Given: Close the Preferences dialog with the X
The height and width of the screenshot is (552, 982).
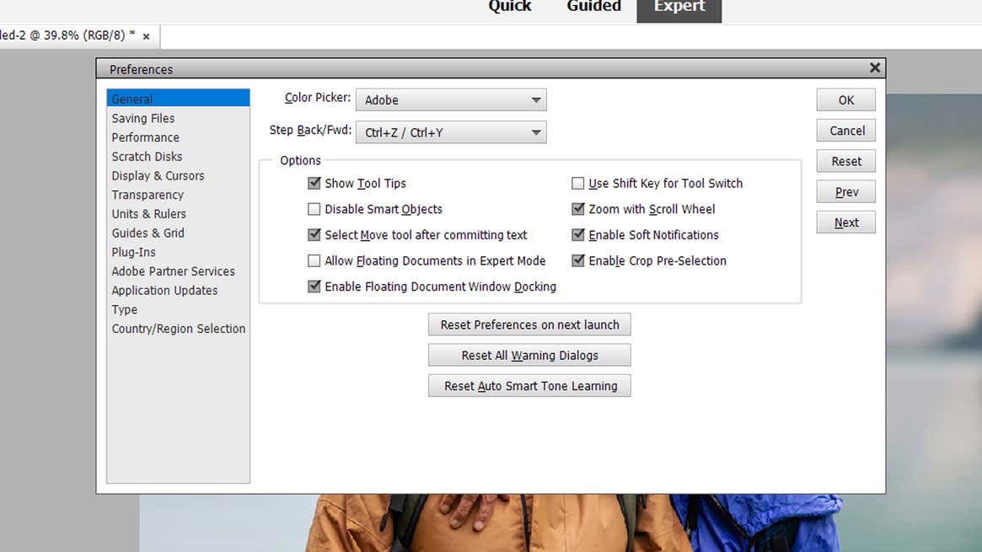Looking at the screenshot, I should click(x=875, y=67).
